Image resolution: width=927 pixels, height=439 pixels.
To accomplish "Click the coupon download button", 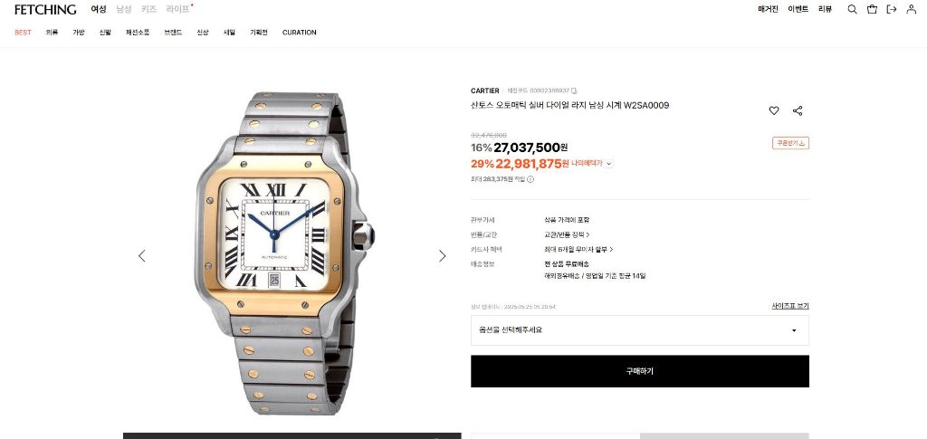I will [x=790, y=143].
